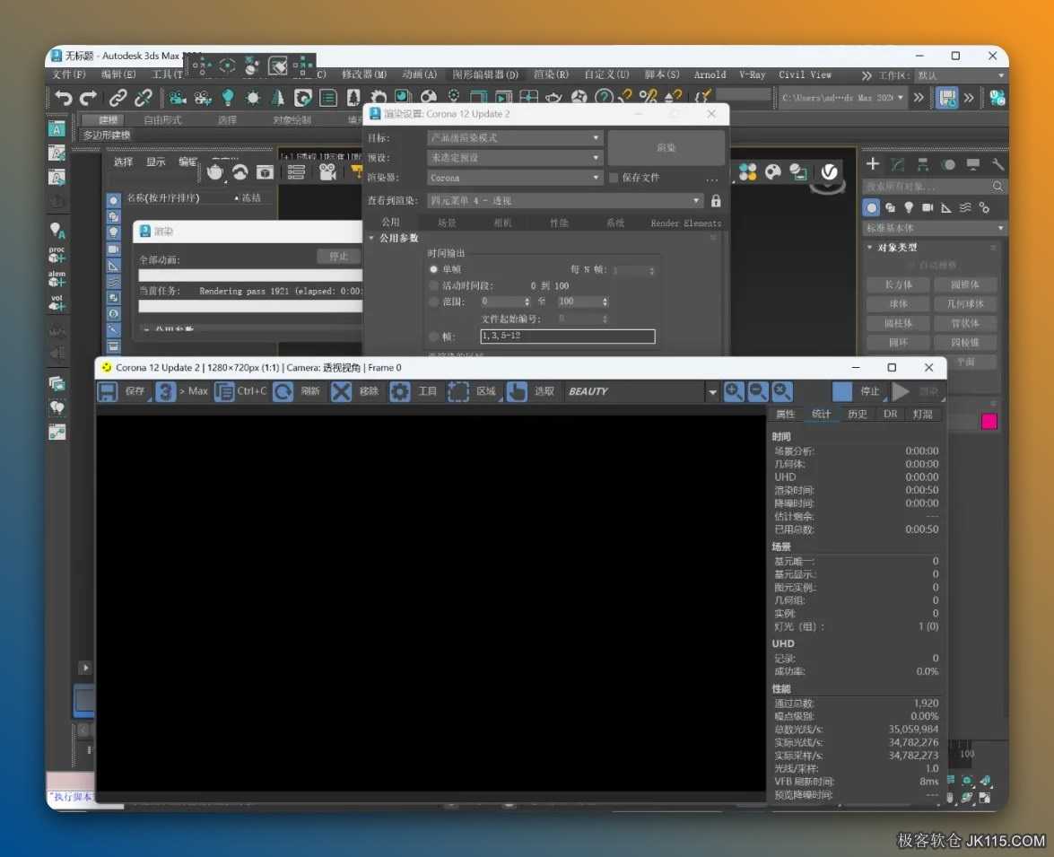Click the Redo arrow in main toolbar

pyautogui.click(x=88, y=98)
